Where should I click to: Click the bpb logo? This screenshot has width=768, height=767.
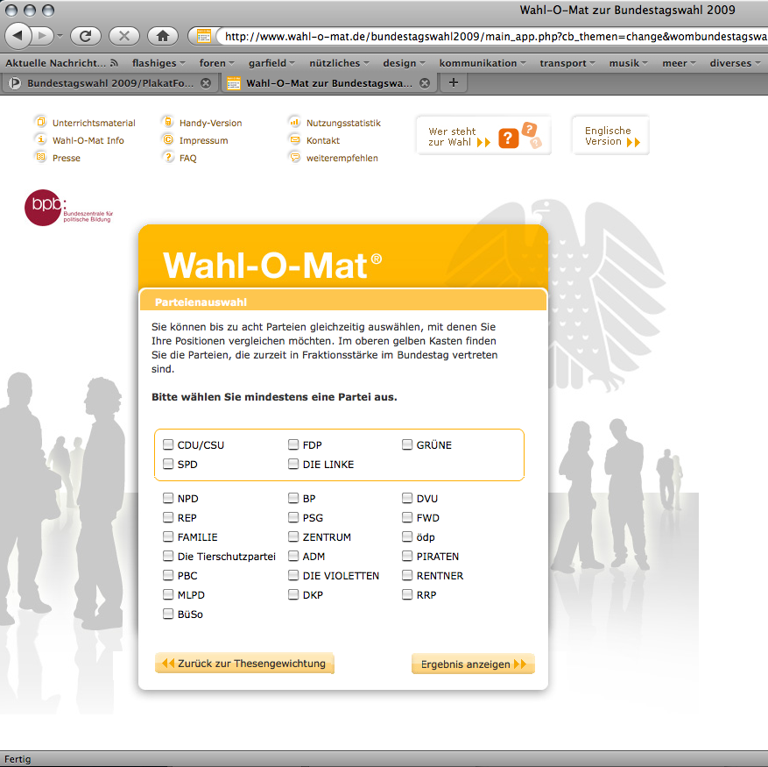pyautogui.click(x=44, y=208)
